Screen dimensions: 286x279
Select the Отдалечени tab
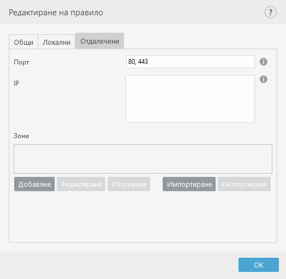coord(99,41)
